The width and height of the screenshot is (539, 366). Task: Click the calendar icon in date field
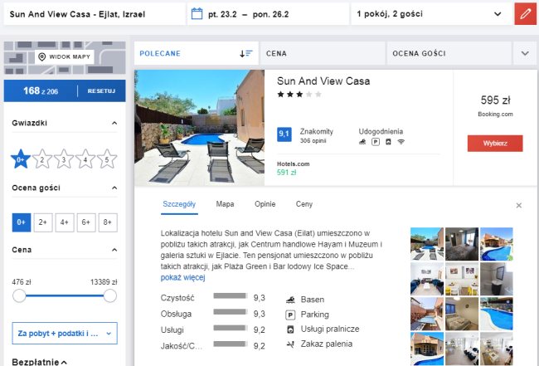pyautogui.click(x=197, y=14)
